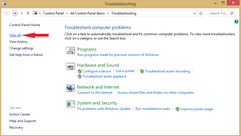The image size is (241, 136).
Task: Click the shield icon beside Troubleshoot audio recording
Action: point(142,71)
